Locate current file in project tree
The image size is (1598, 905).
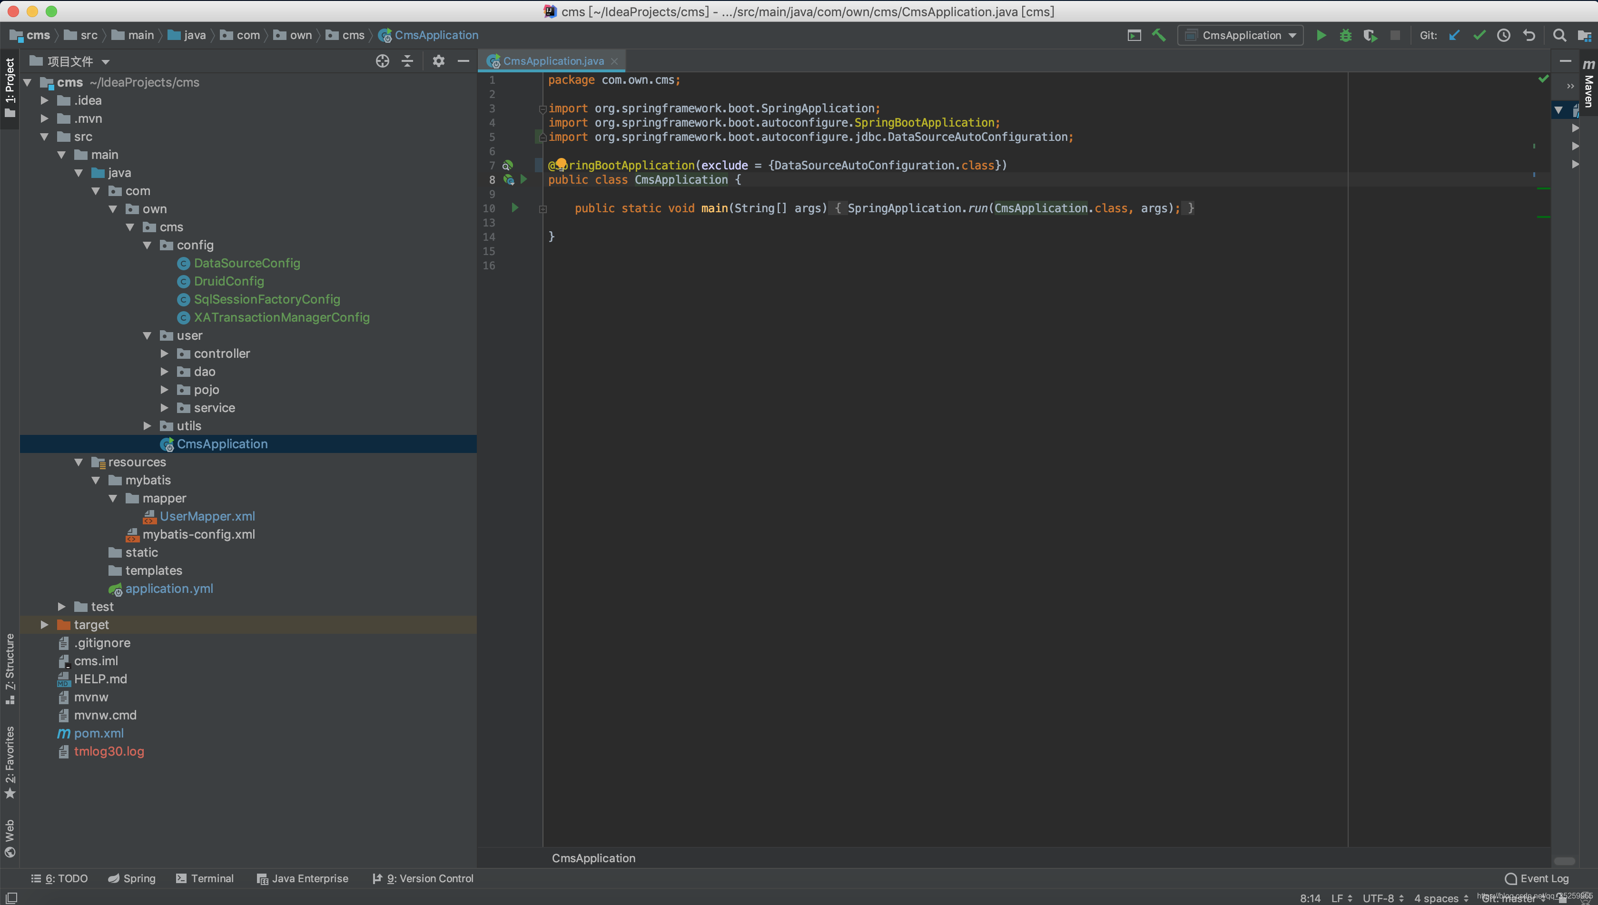(x=382, y=61)
